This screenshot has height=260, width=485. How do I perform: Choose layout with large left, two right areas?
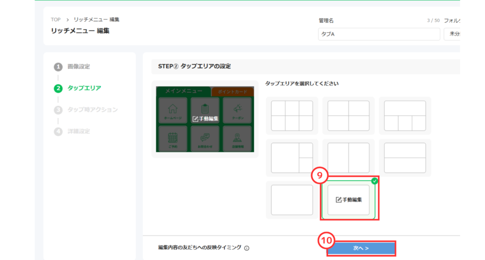(x=292, y=158)
